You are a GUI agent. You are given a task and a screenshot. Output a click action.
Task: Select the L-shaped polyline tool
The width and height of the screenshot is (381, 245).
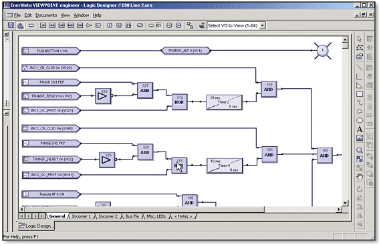[x=360, y=77]
